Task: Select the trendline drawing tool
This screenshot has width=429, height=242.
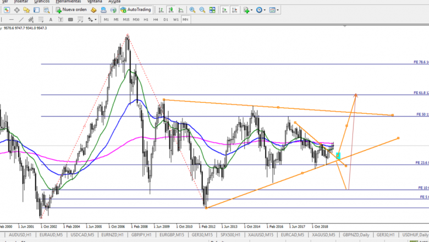Action: click(21, 20)
